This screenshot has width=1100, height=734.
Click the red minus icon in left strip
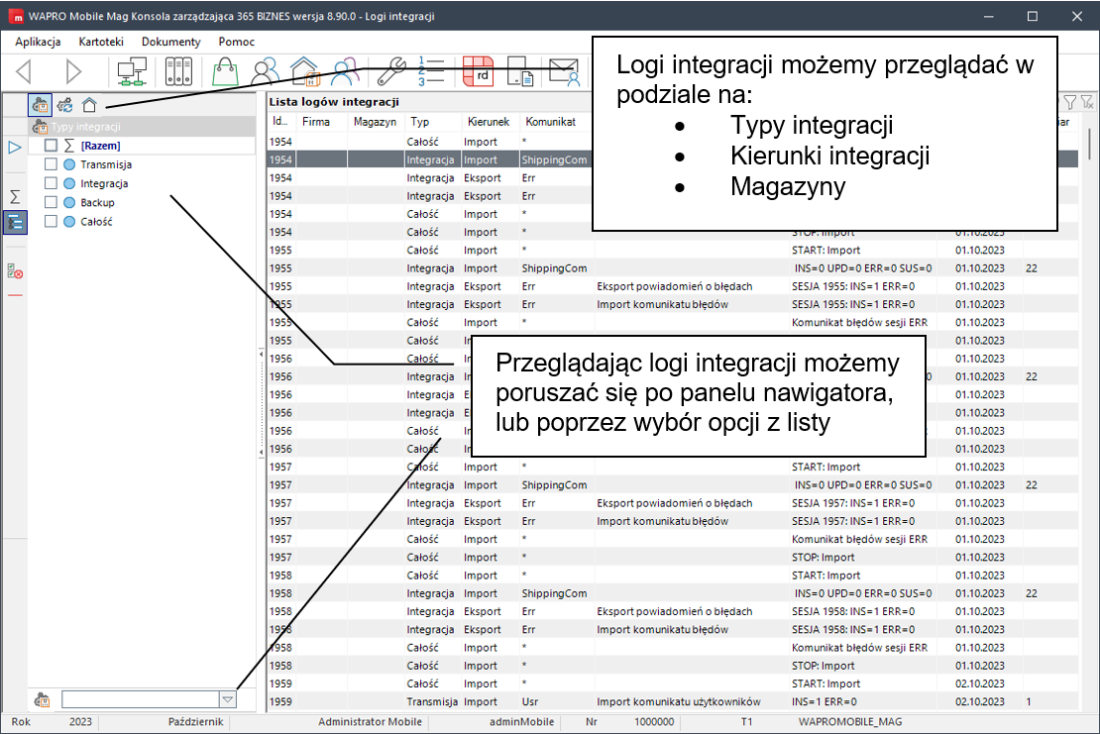pyautogui.click(x=15, y=296)
